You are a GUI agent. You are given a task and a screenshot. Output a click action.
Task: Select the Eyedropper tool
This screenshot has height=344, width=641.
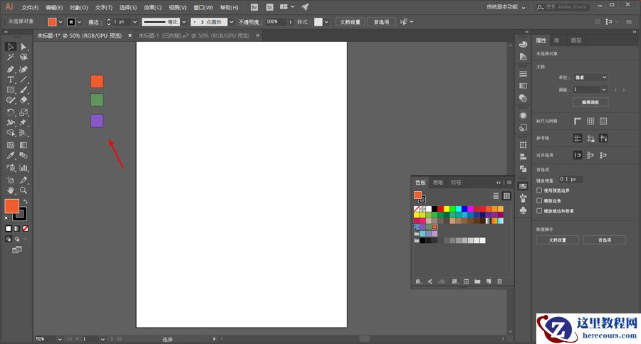tap(11, 156)
